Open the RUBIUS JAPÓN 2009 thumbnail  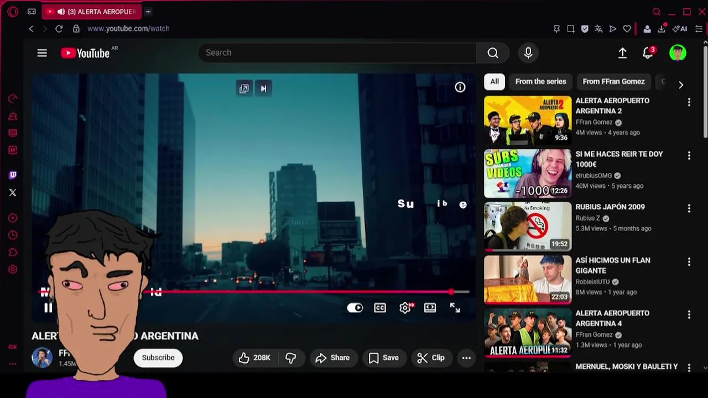(x=528, y=226)
